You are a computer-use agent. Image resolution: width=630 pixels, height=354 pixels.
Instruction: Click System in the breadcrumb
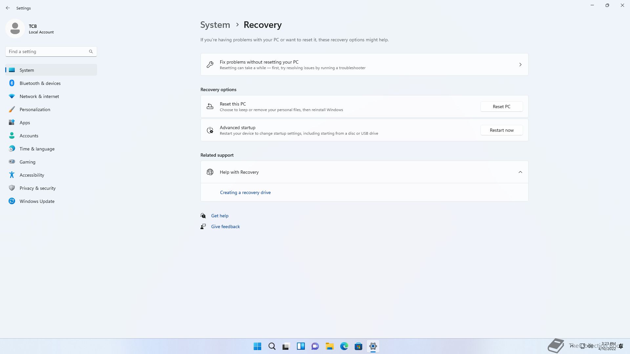(215, 25)
